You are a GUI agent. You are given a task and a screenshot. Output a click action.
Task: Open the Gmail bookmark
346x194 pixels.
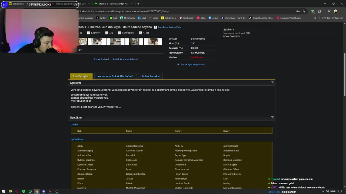[154, 18]
